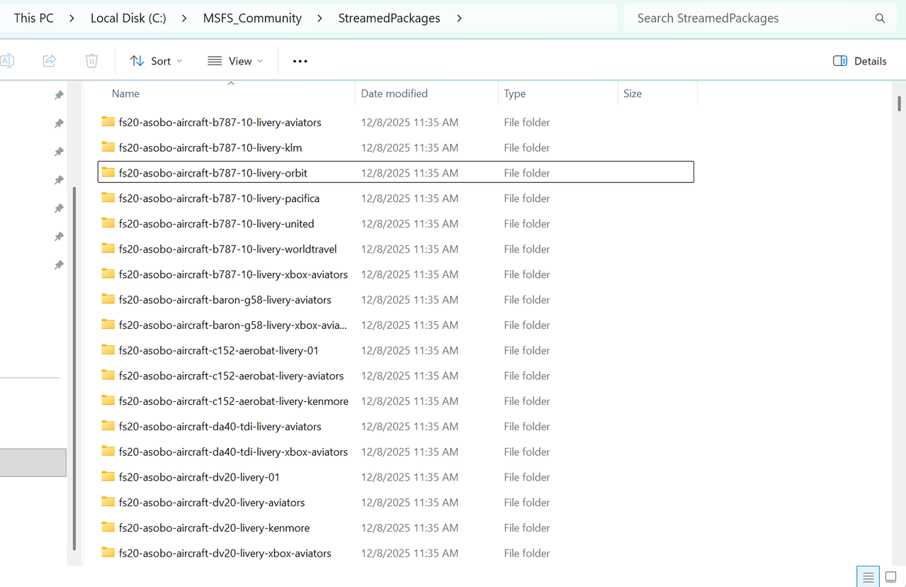This screenshot has width=906, height=587.
Task: Click the search magnifier icon
Action: pyautogui.click(x=880, y=18)
